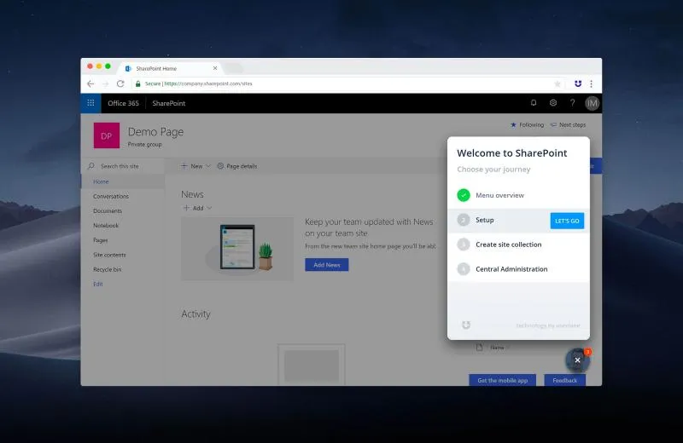Click the DP site logo tile

[106, 135]
